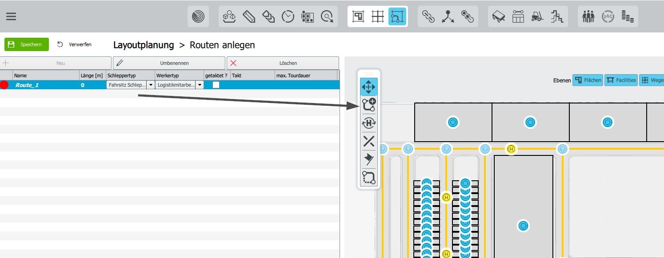The height and width of the screenshot is (258, 664).
Task: Select the dashed route path tool
Action: 368,178
